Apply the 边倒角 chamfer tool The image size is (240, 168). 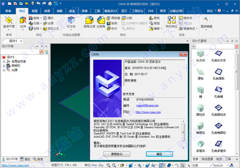(x=101, y=22)
